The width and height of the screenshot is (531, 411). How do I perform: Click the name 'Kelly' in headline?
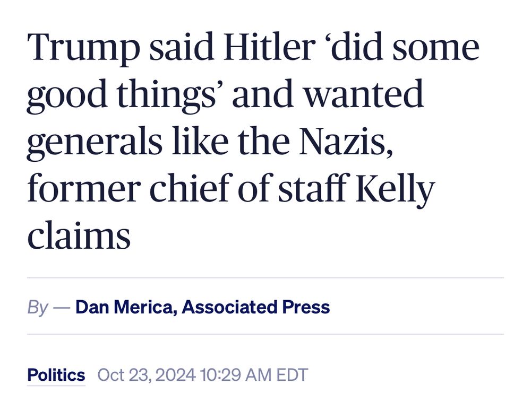[x=395, y=188]
